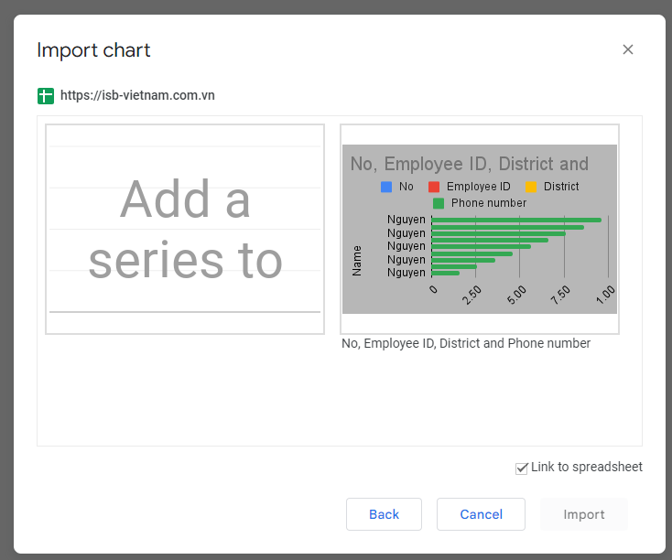Click the "Employee ID" legend label text
The height and width of the screenshot is (560, 672).
[x=478, y=187]
